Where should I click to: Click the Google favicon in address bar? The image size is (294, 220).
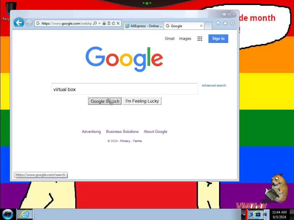point(38,23)
